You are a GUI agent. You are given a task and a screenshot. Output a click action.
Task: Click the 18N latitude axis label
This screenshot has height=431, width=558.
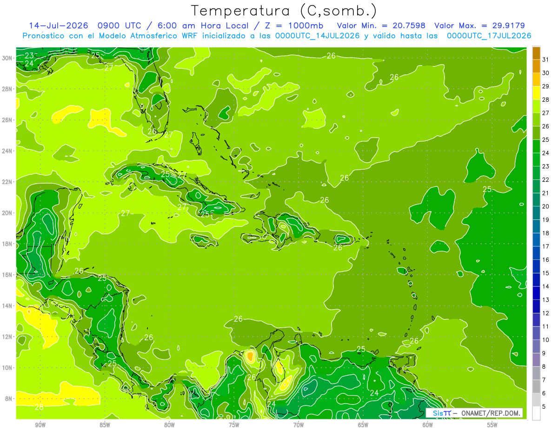[x=7, y=244]
